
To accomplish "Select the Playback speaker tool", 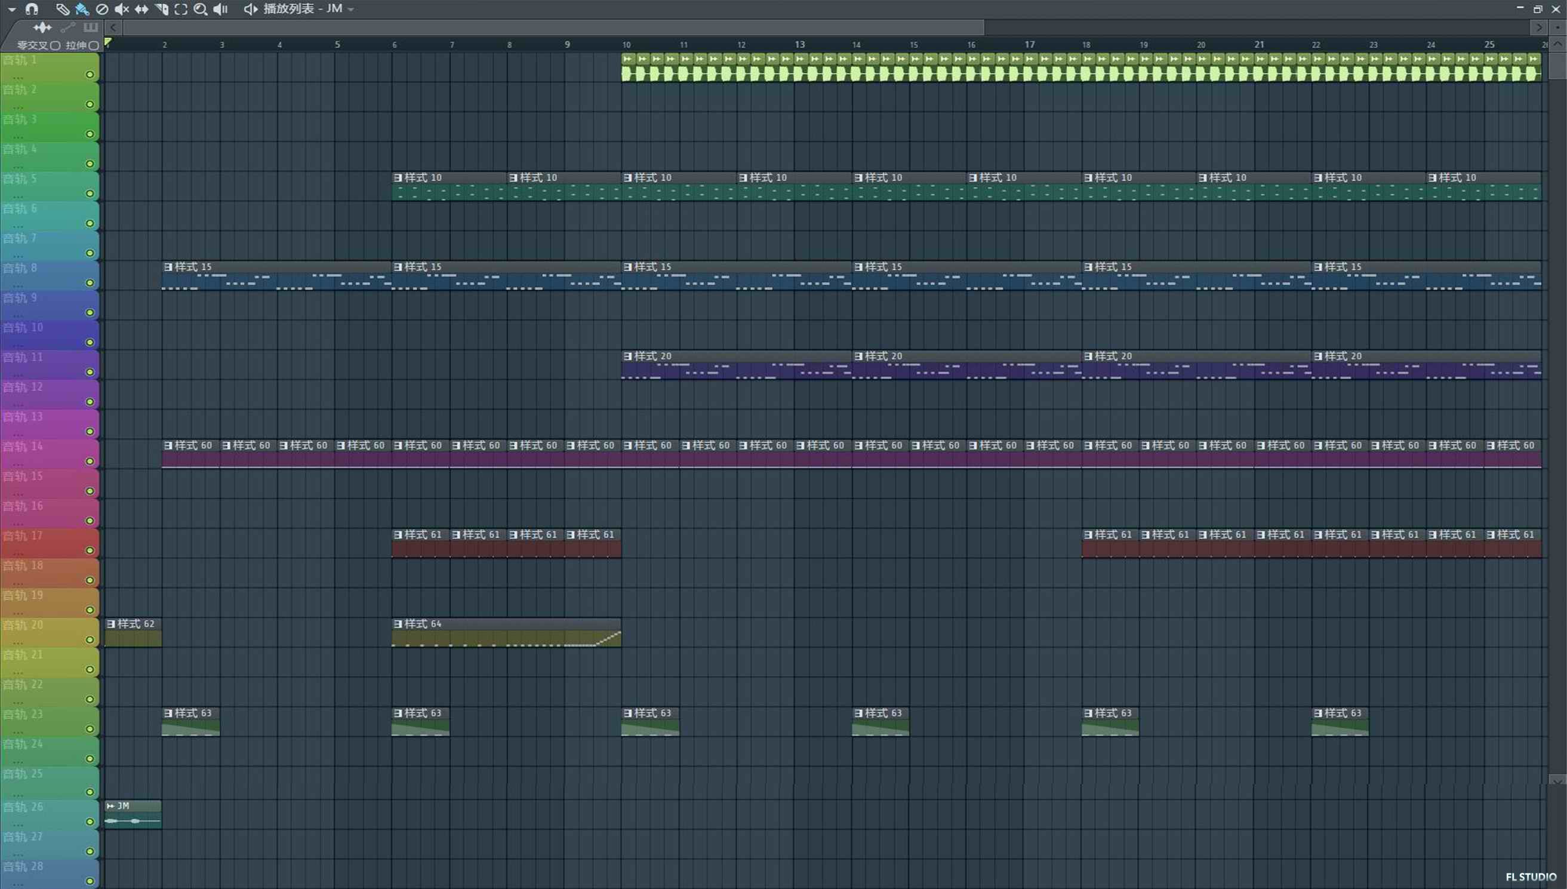I will coord(220,9).
